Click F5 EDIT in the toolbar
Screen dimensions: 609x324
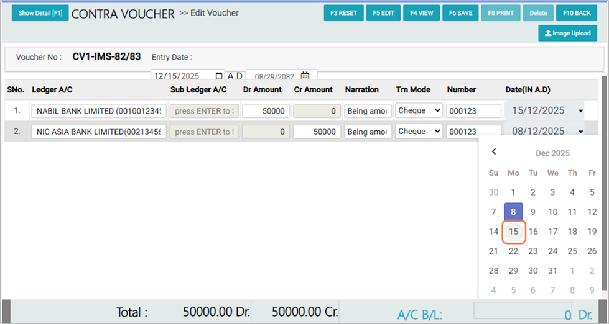(x=383, y=13)
